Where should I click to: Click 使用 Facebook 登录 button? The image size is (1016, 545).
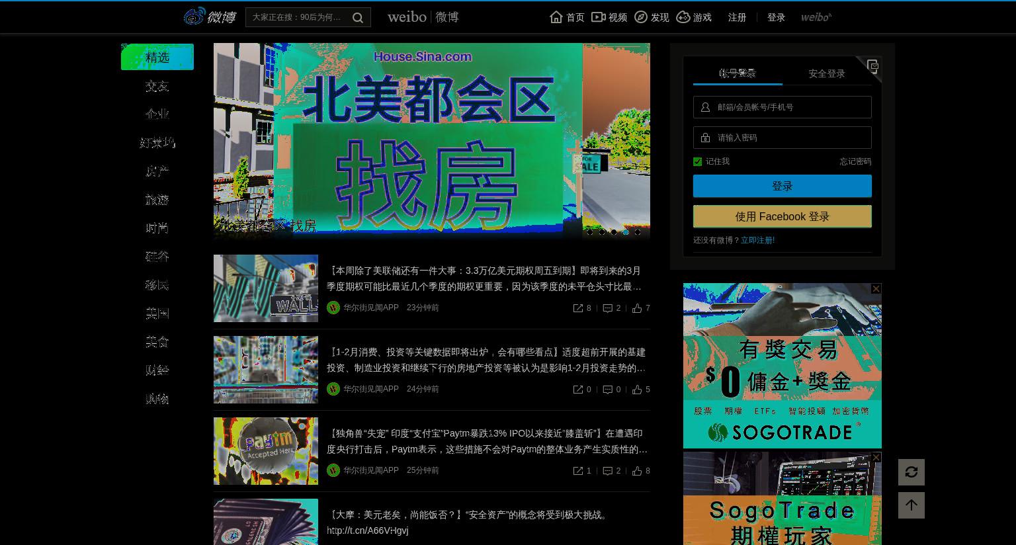click(x=783, y=216)
